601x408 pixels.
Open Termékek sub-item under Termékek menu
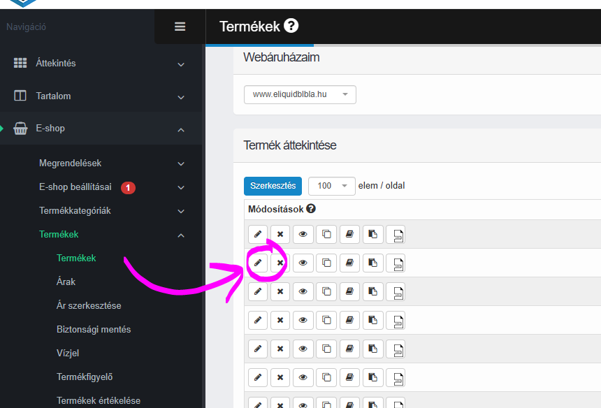coord(76,258)
